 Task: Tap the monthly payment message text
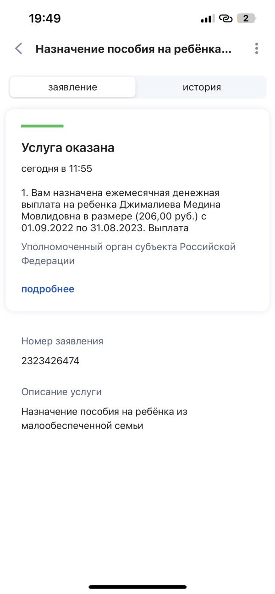pos(121,210)
